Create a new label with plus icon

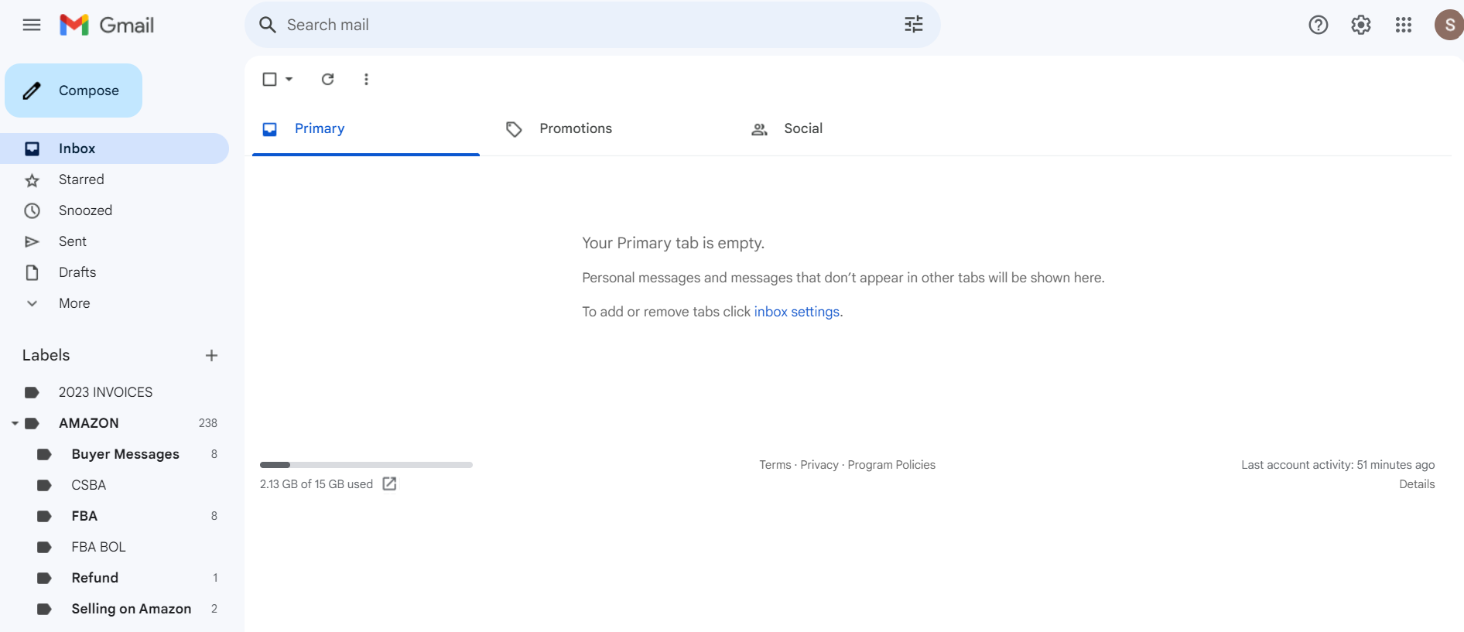211,355
